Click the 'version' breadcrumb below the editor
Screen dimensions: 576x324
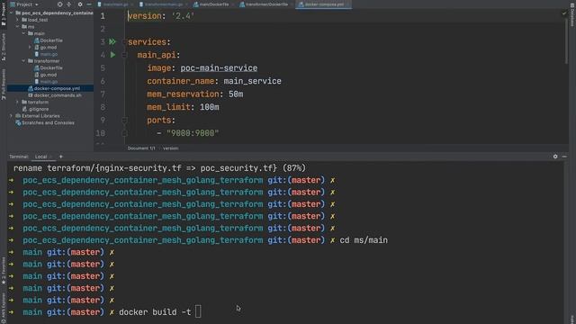click(170, 148)
